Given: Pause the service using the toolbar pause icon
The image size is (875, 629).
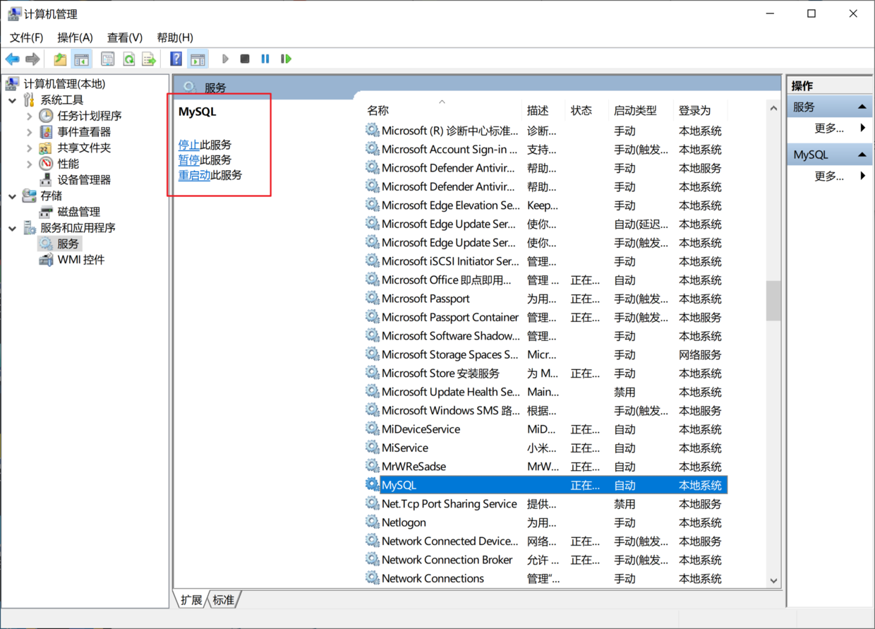Looking at the screenshot, I should [265, 59].
